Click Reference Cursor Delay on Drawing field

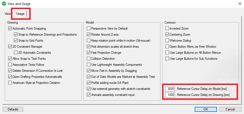(170, 95)
